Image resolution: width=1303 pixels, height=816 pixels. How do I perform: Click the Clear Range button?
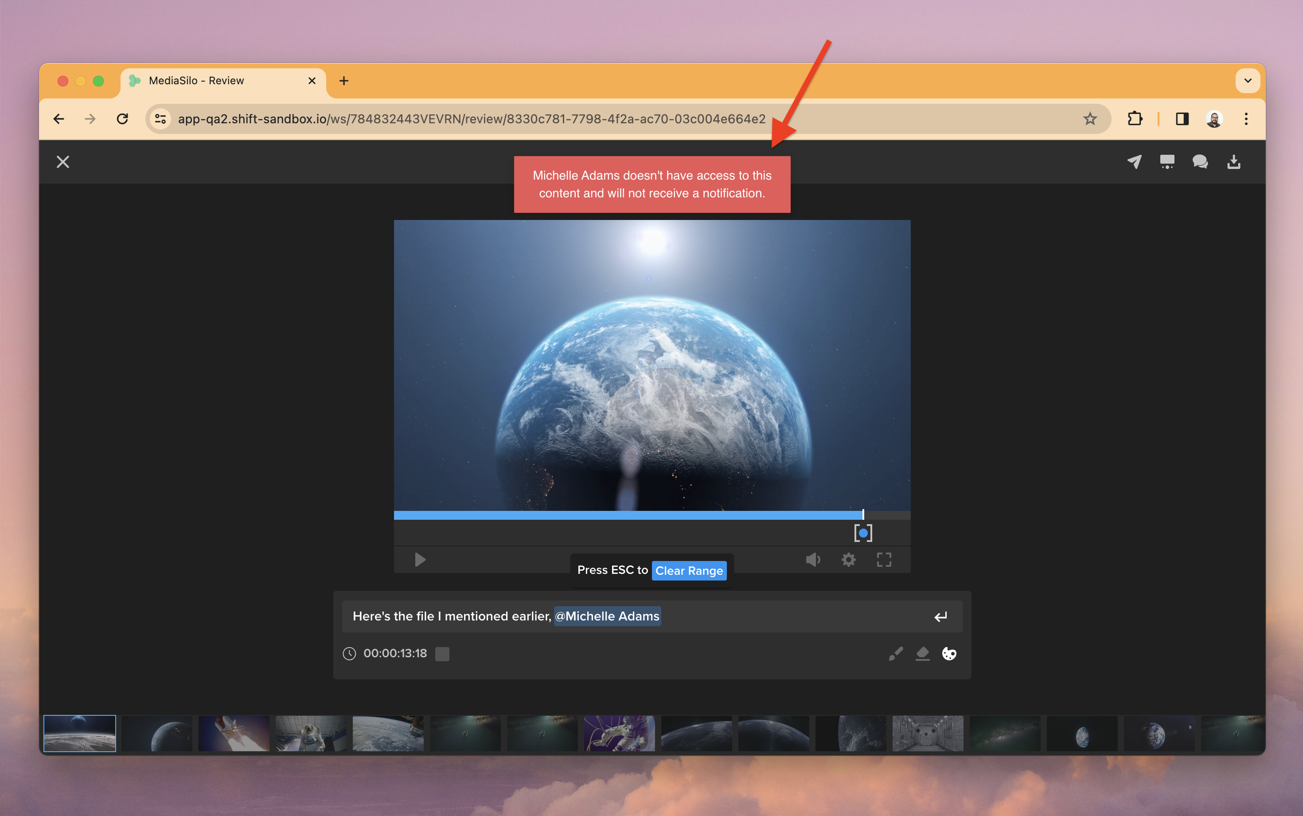click(x=689, y=570)
